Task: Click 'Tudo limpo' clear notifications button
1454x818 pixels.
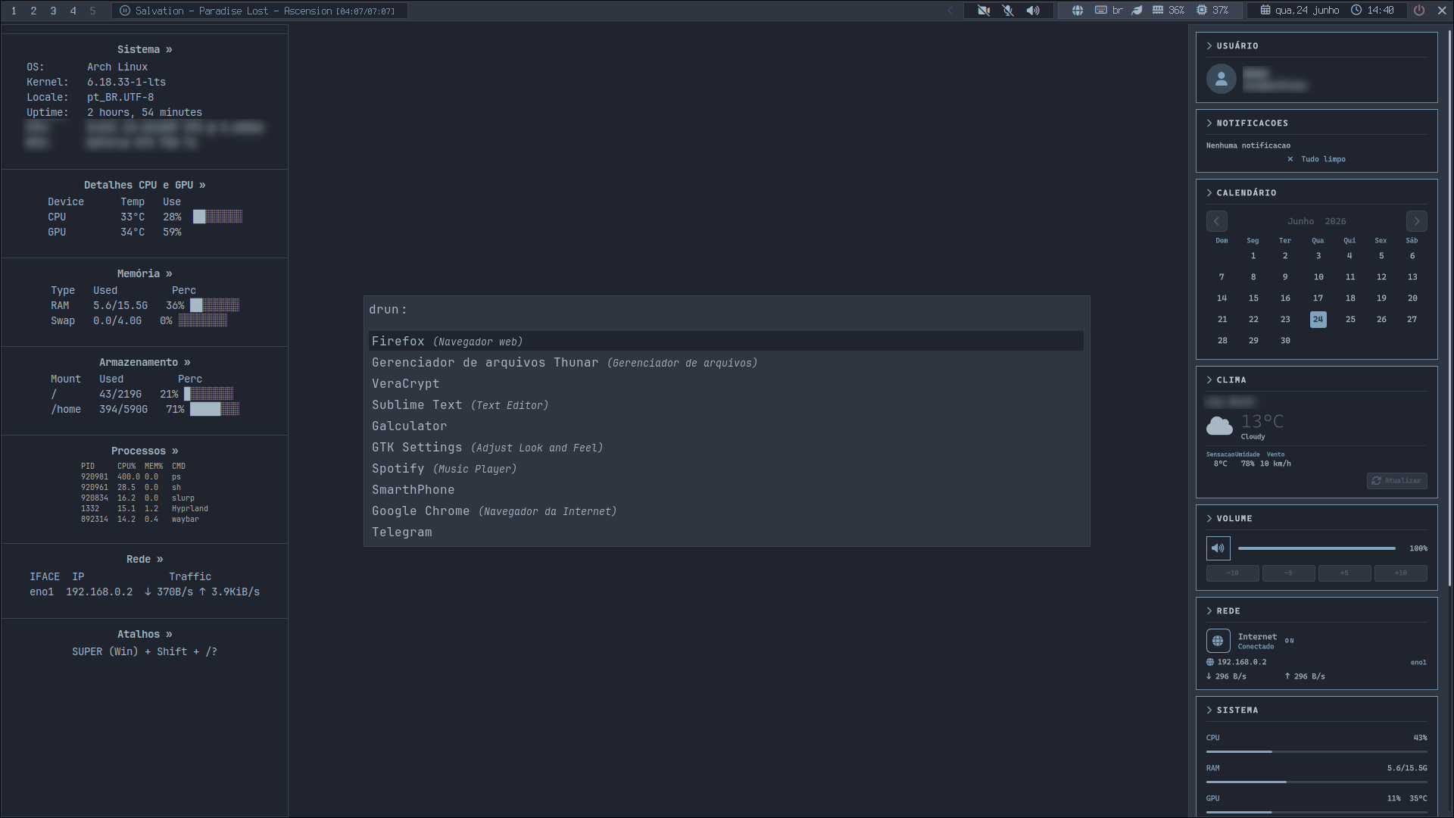Action: click(x=1316, y=159)
